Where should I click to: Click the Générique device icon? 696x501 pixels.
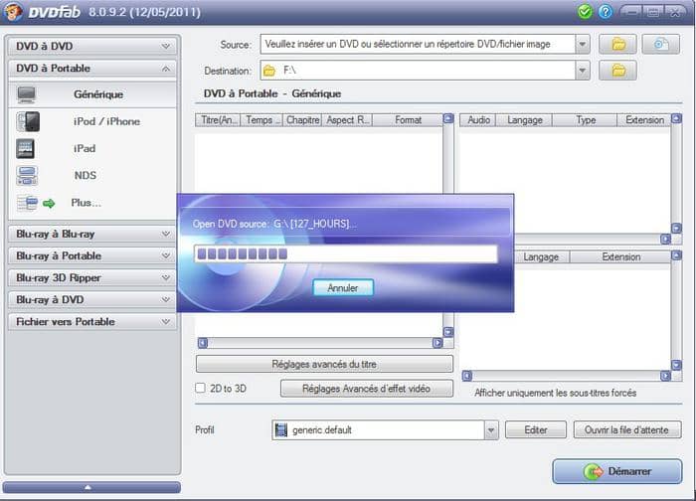27,94
